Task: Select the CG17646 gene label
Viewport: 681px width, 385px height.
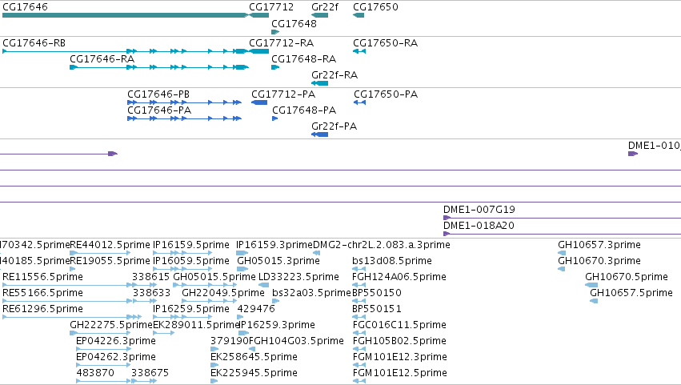Action: [25, 7]
